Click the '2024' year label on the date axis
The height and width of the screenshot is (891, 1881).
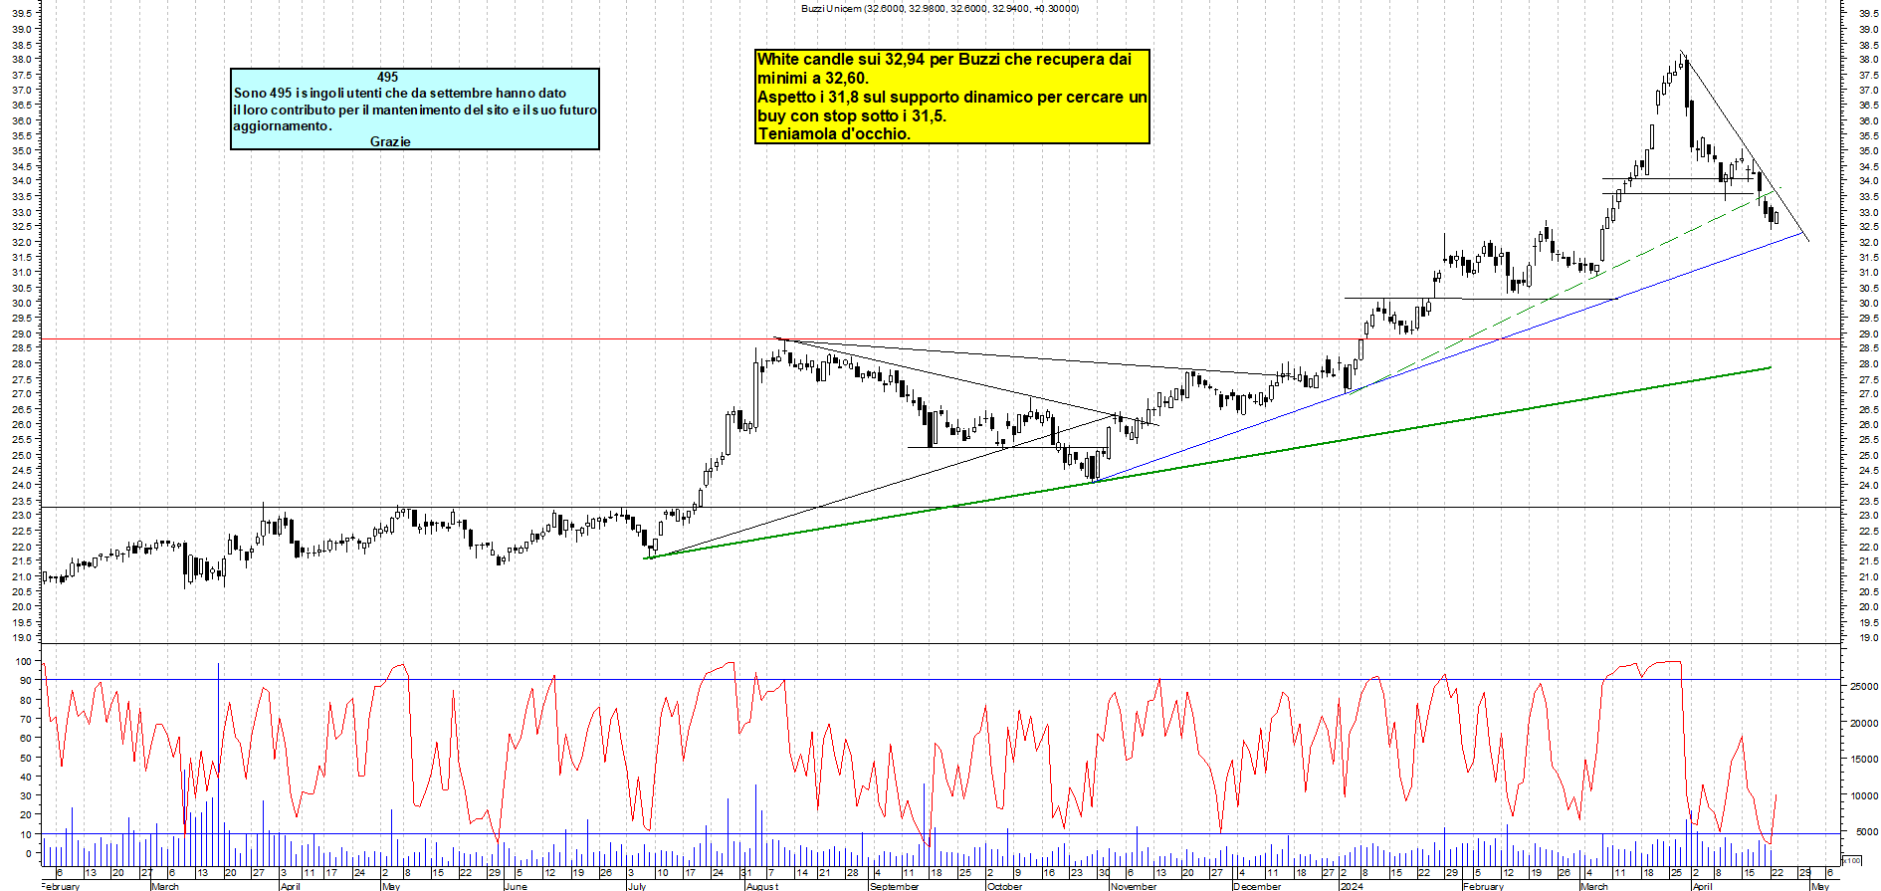(x=1352, y=886)
